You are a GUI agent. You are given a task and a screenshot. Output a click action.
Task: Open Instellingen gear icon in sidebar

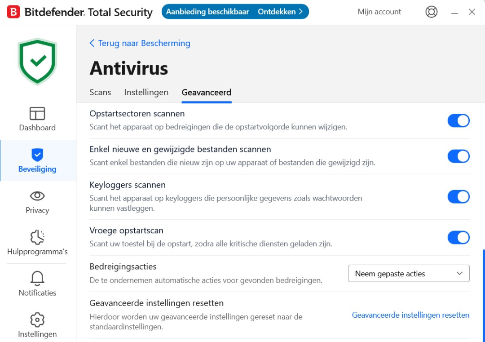[37, 320]
